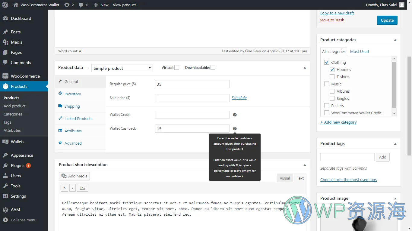Screen dimensions: 412x231
Task: Check the Albums category
Action: tap(332, 91)
